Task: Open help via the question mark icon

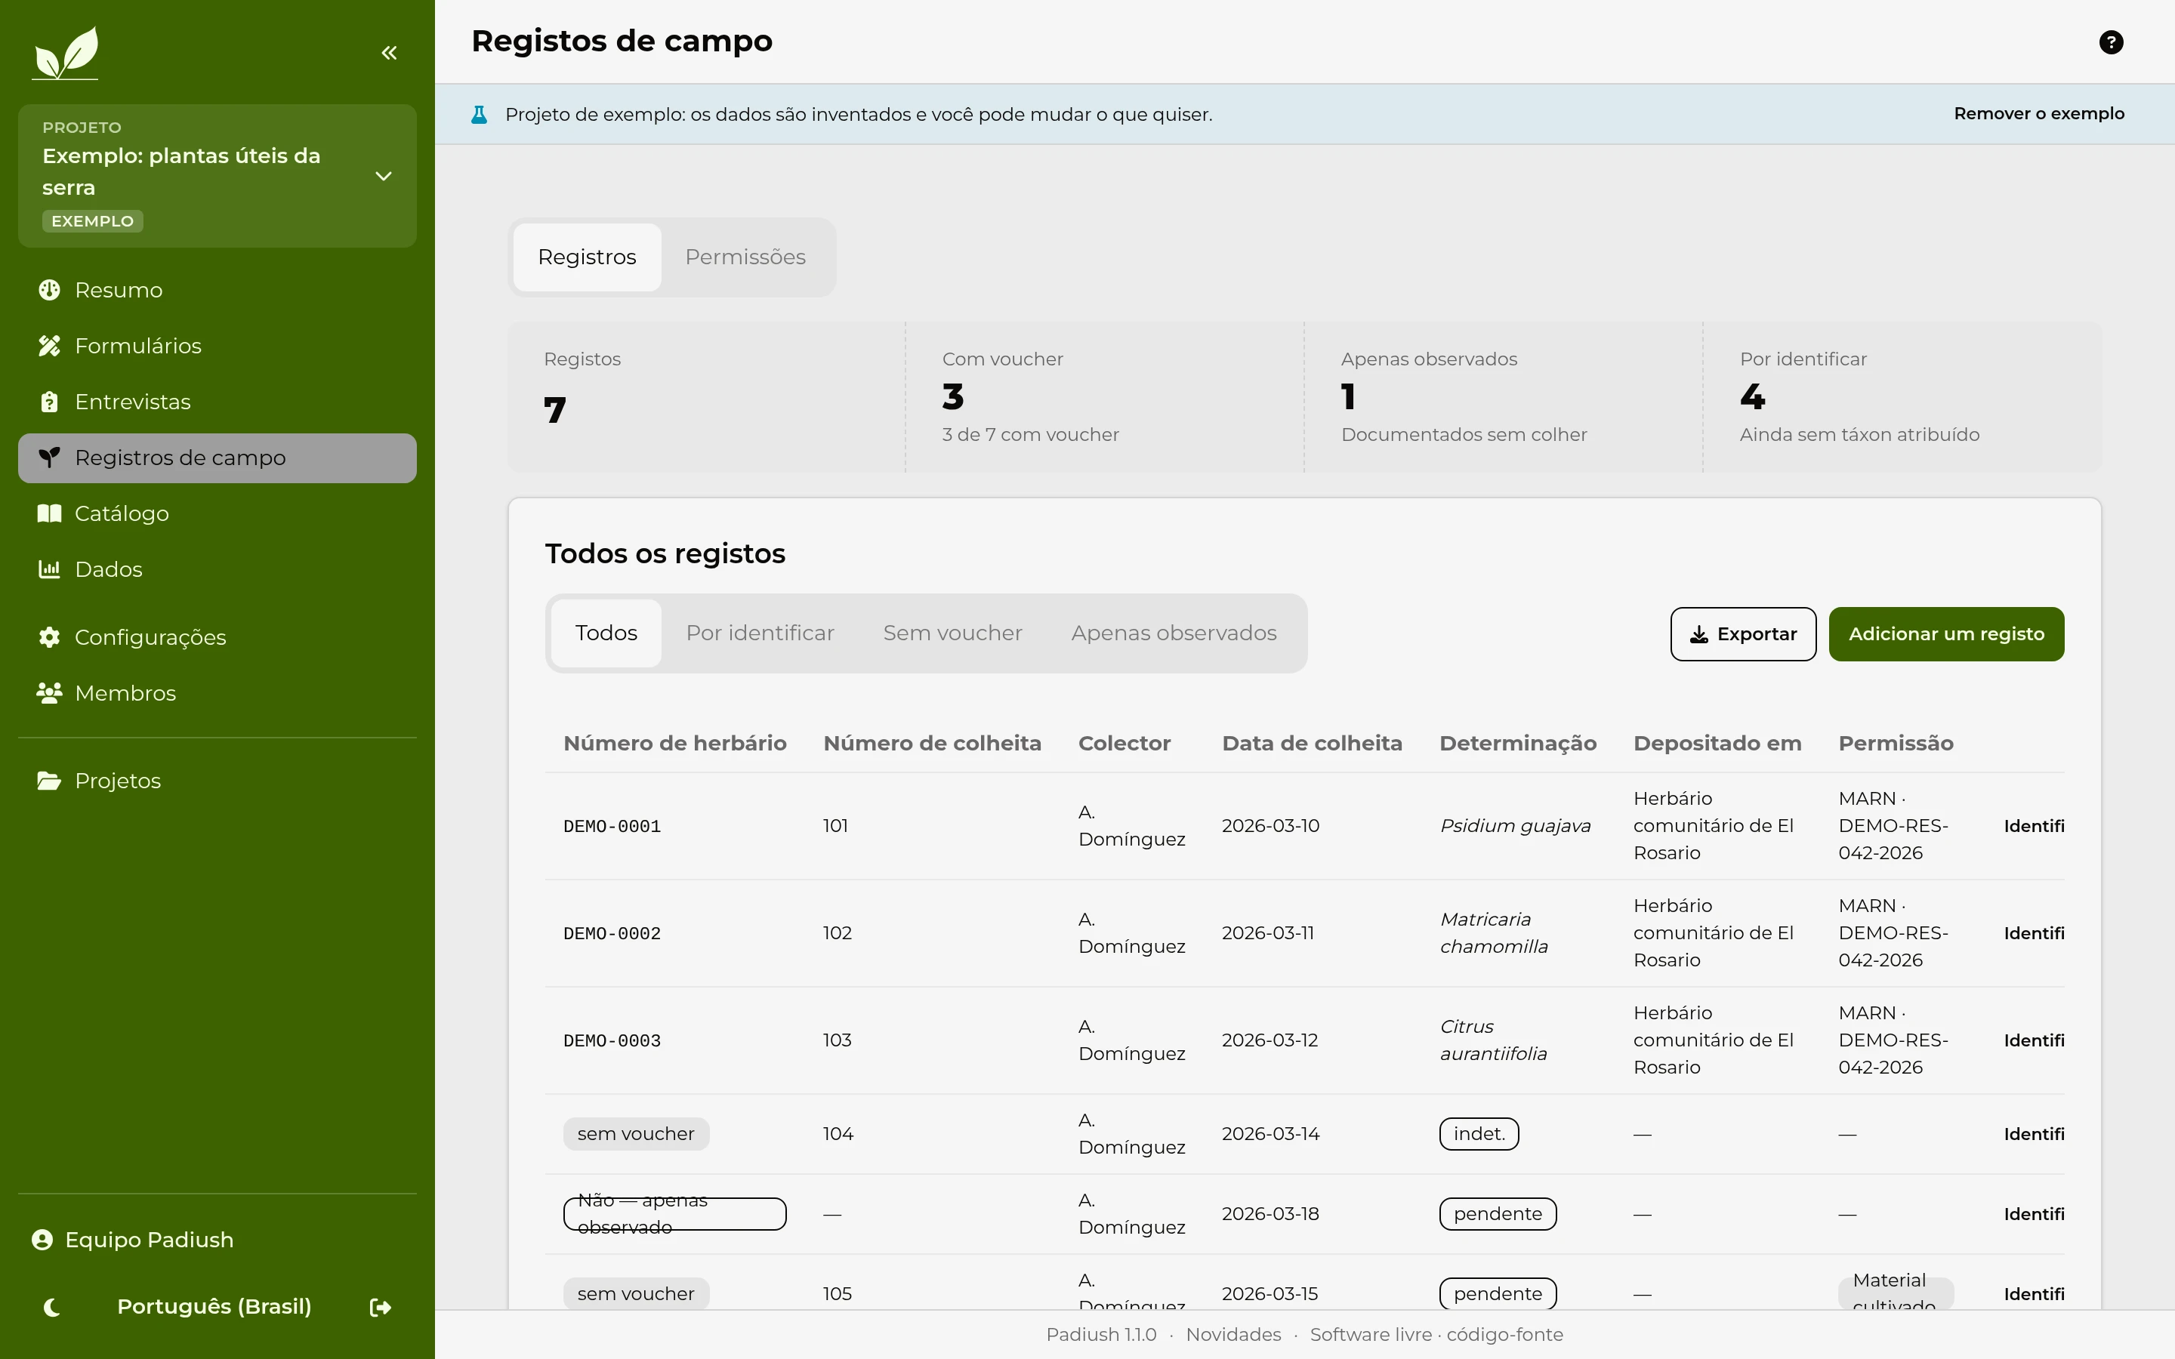Action: (2112, 42)
